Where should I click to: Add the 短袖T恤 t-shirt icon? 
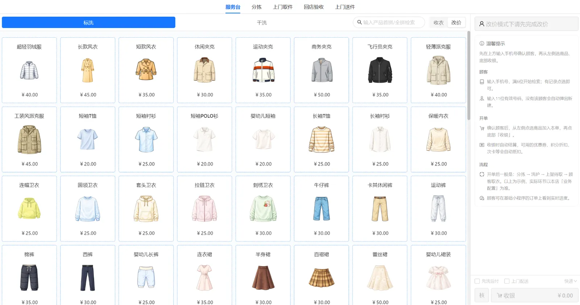(x=88, y=139)
